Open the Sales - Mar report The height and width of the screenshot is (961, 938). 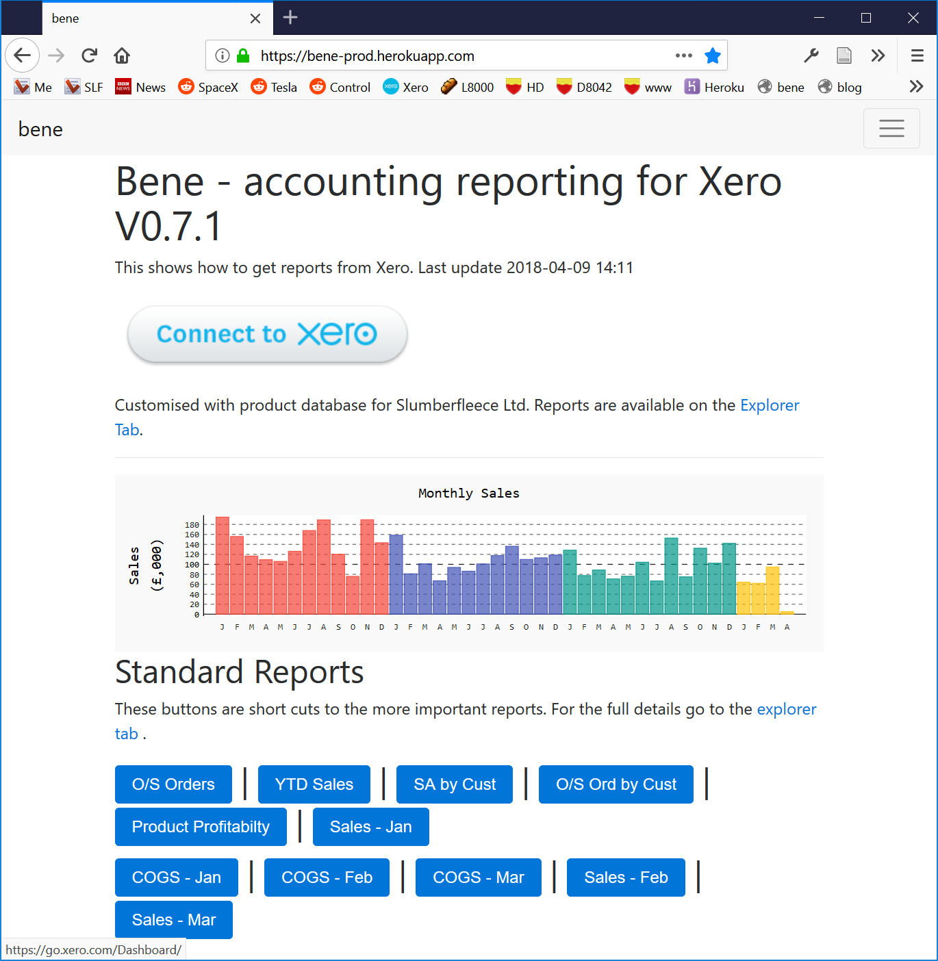coord(174,920)
